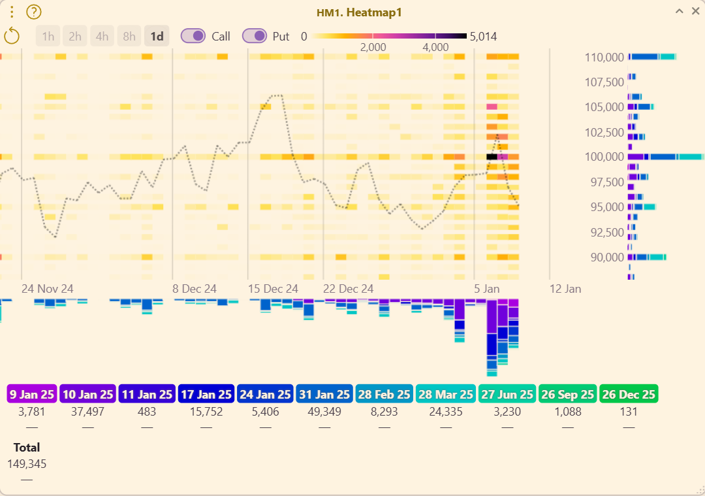
Task: Click the tallest daily volume bar below 5 Jan
Action: [492, 338]
